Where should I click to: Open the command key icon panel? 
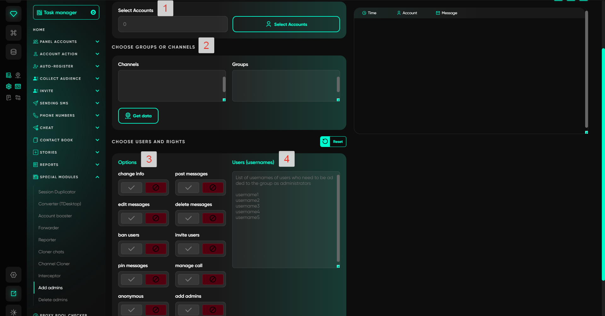pyautogui.click(x=14, y=33)
